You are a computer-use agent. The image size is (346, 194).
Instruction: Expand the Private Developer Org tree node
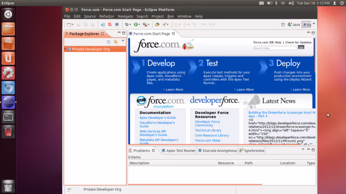[65, 49]
